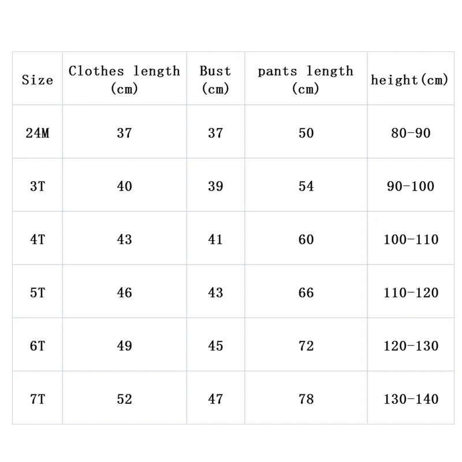Select the Bust value 41 for 4T
The height and width of the screenshot is (462, 462).
click(x=215, y=239)
